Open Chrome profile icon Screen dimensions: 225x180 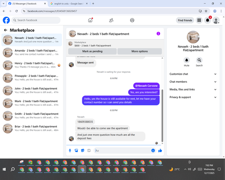[x=215, y=11]
